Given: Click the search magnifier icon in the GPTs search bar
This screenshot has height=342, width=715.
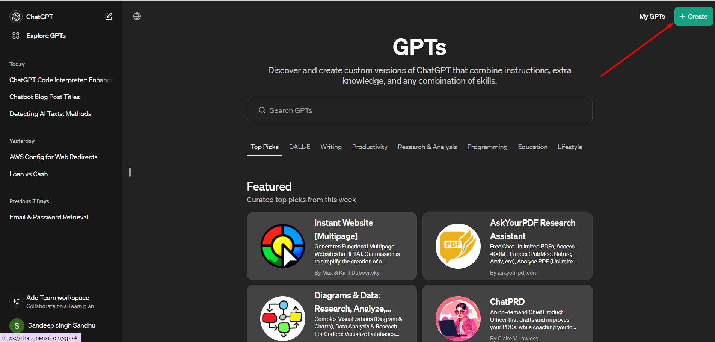Looking at the screenshot, I should [262, 110].
